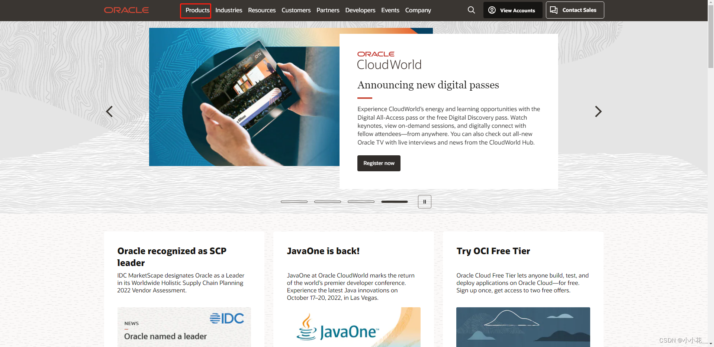
Task: Open the Customers menu
Action: 296,10
